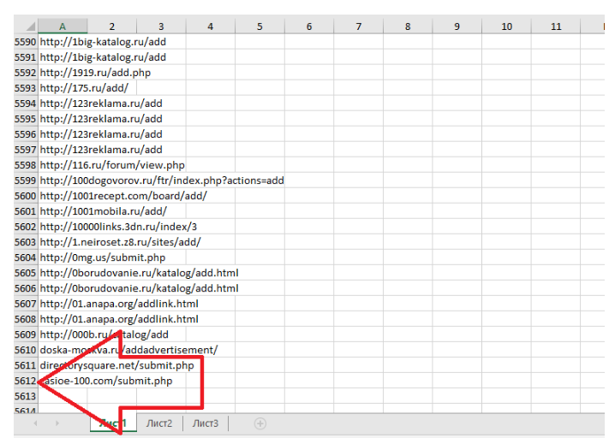The image size is (615, 438).
Task: Click the add new sheet plus icon
Action: point(260,423)
